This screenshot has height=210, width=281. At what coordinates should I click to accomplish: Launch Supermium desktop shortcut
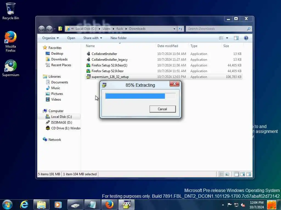(x=11, y=68)
